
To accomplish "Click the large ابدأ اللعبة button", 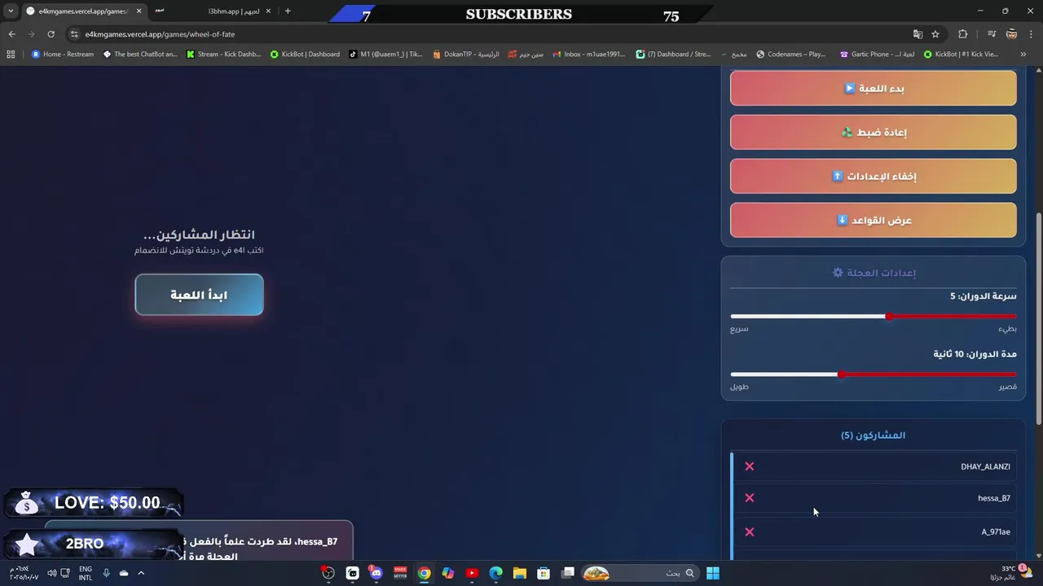I will click(199, 295).
